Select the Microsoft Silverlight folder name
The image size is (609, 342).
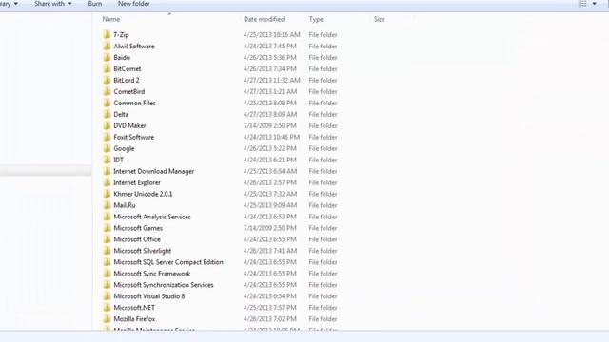(x=142, y=251)
